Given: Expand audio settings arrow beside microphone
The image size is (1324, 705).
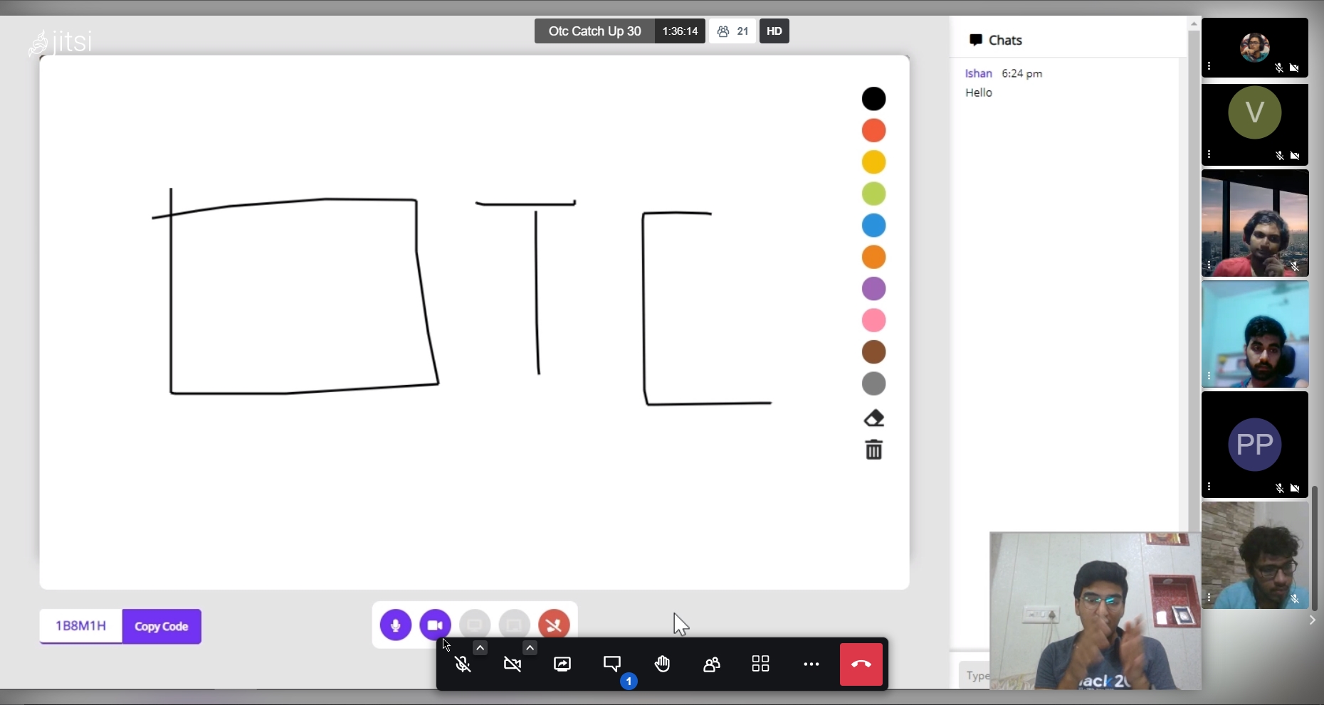Looking at the screenshot, I should pos(480,648).
